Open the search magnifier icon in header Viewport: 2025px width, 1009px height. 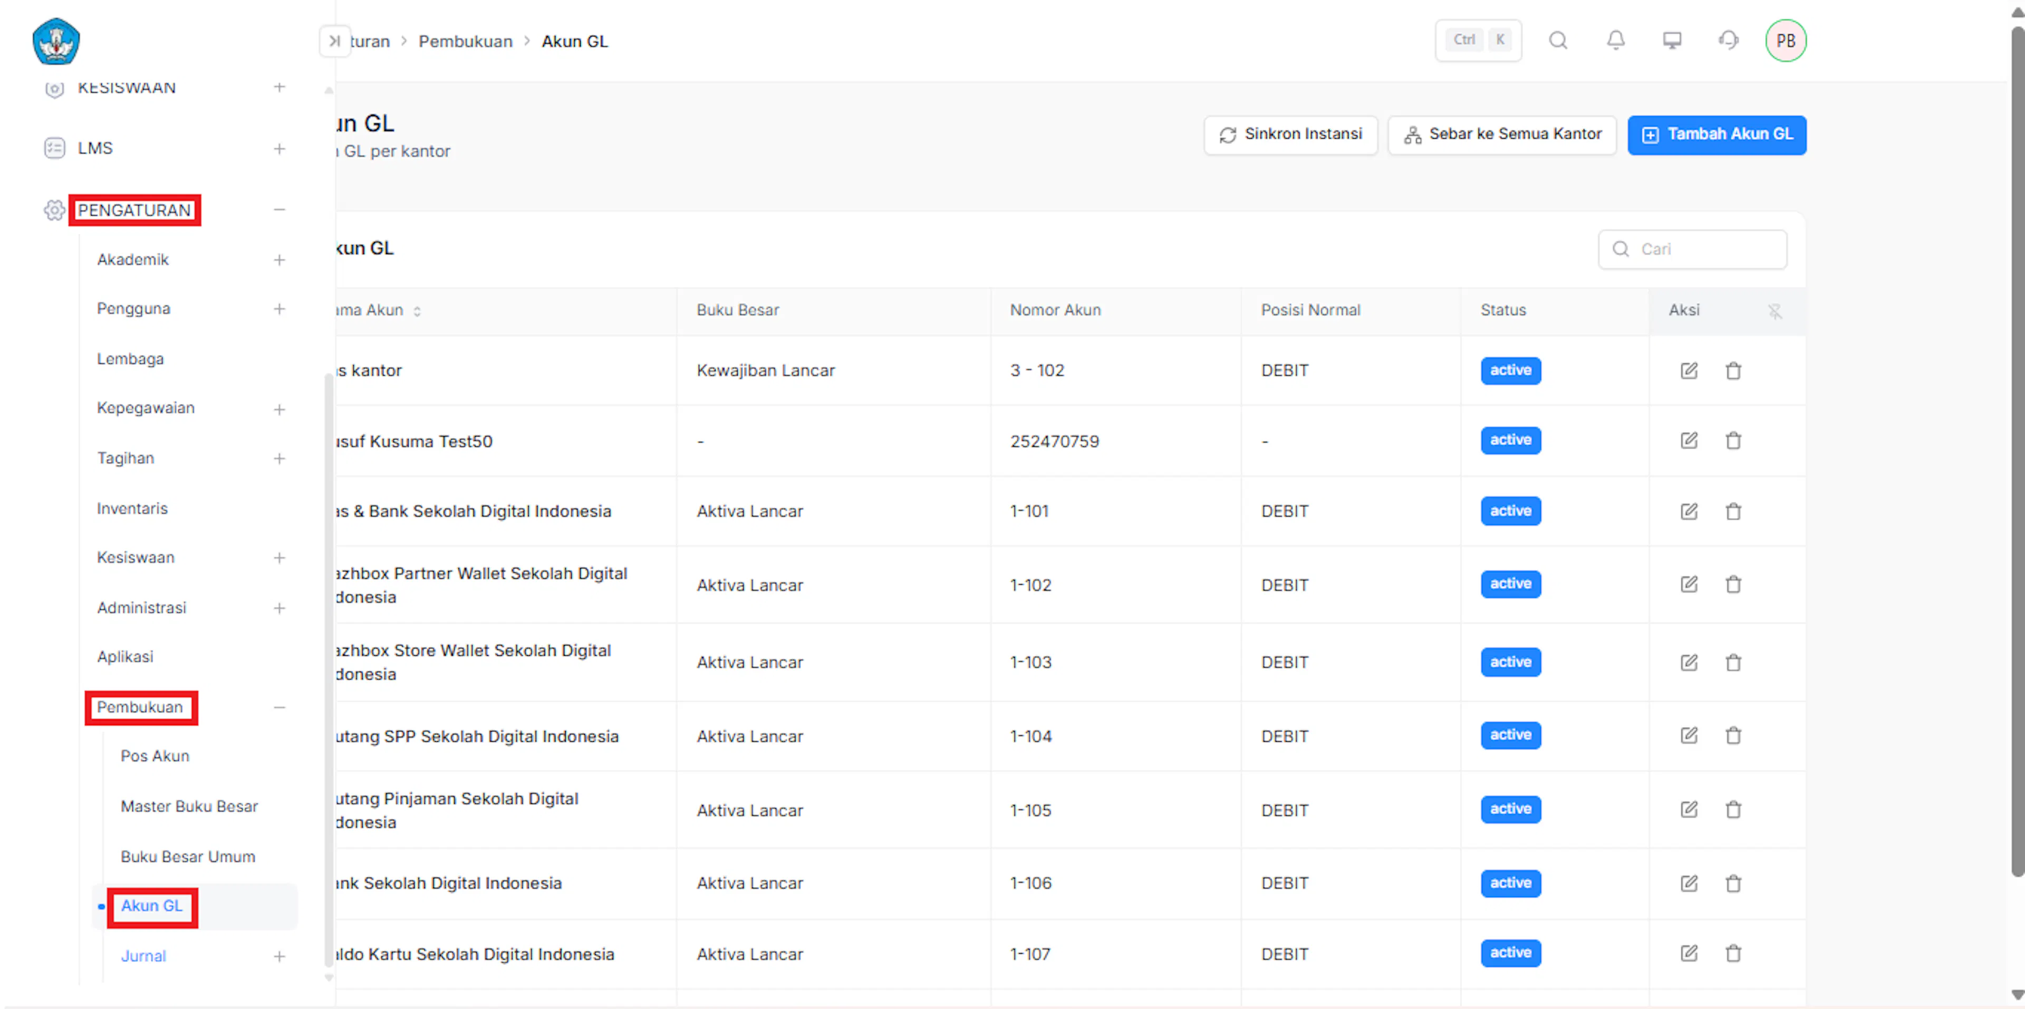click(x=1558, y=40)
